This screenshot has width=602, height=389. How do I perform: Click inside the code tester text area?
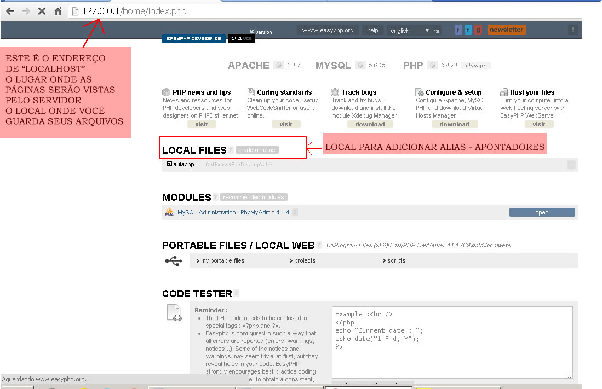point(452,342)
